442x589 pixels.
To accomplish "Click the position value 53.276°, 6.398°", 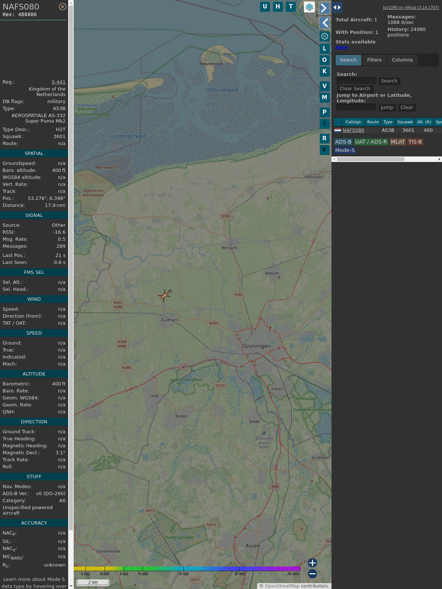I will click(x=47, y=198).
